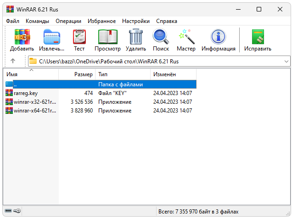Open the Поиск (Find) magnifier tool
Screen dimensions: 292x219
[161, 36]
